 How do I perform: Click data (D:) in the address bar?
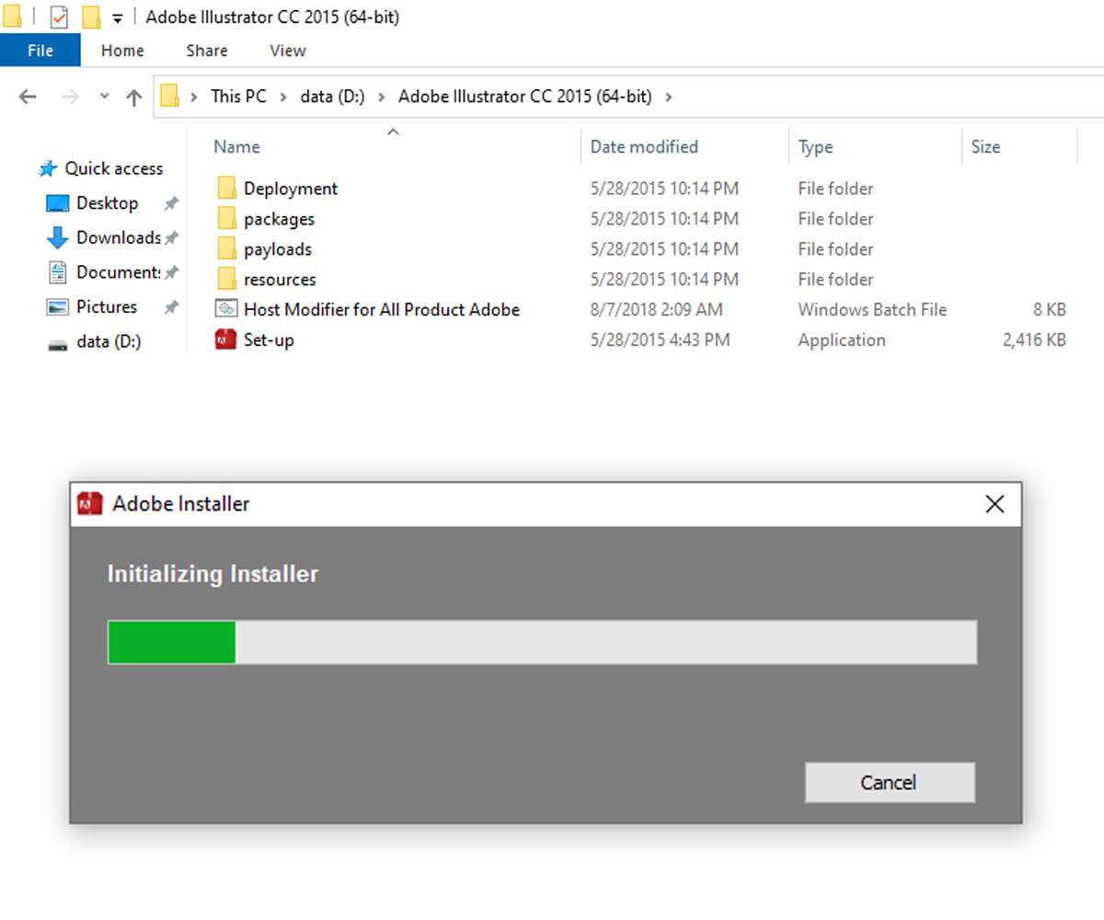pos(332,97)
